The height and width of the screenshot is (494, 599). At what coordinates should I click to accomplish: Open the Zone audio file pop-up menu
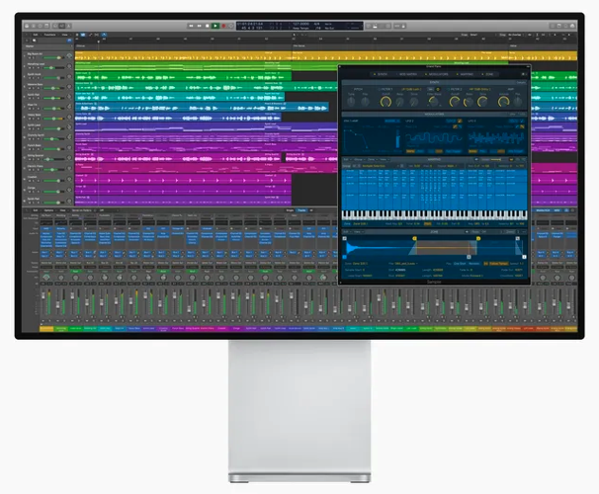405,264
